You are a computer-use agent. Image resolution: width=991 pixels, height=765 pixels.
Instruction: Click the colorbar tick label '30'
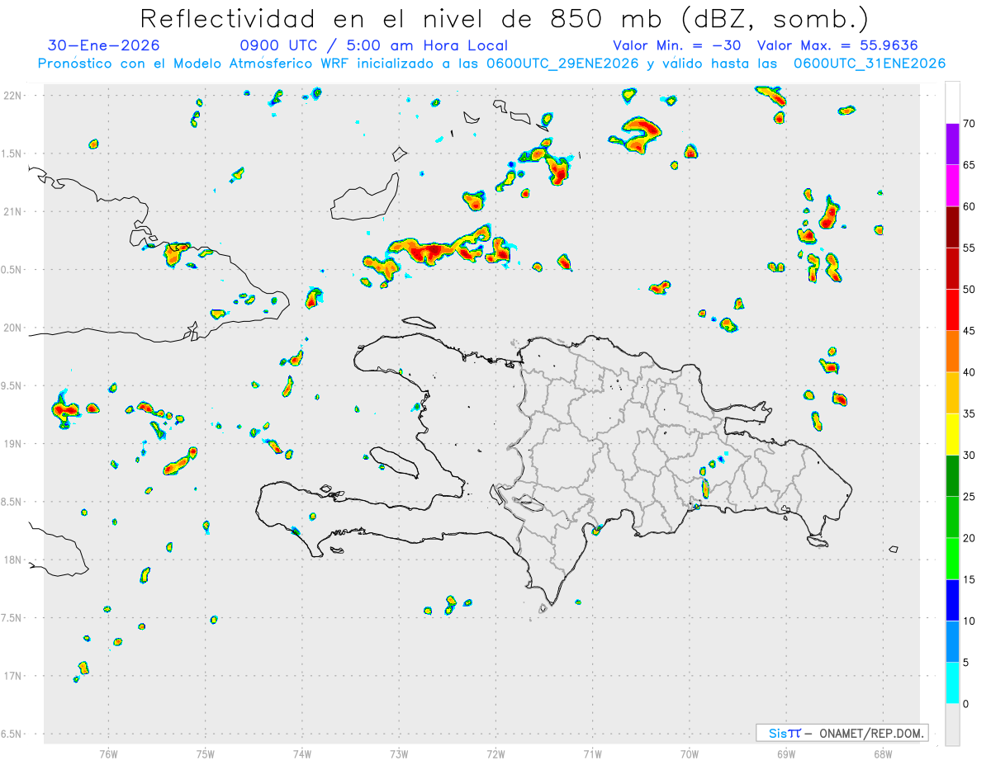[970, 456]
